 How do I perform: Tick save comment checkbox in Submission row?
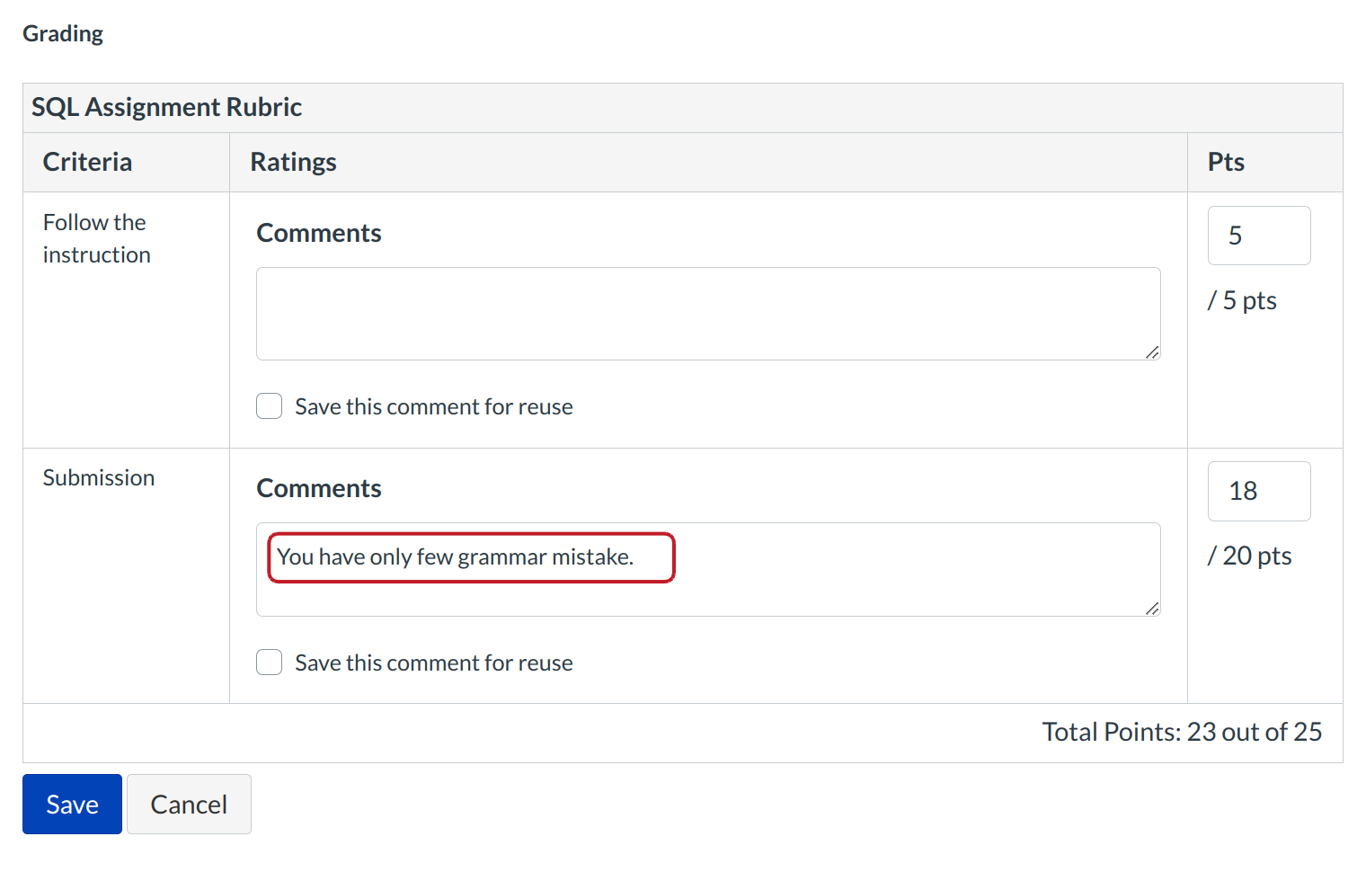(270, 663)
